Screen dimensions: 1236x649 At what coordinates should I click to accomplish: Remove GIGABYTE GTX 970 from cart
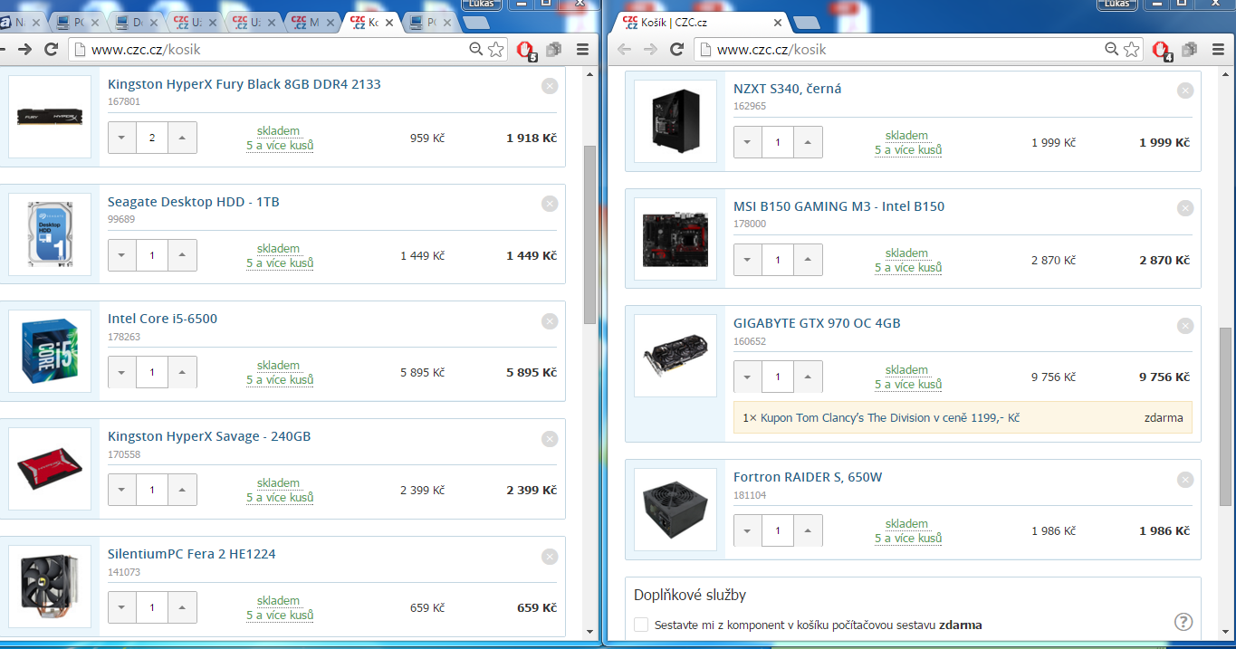point(1185,326)
